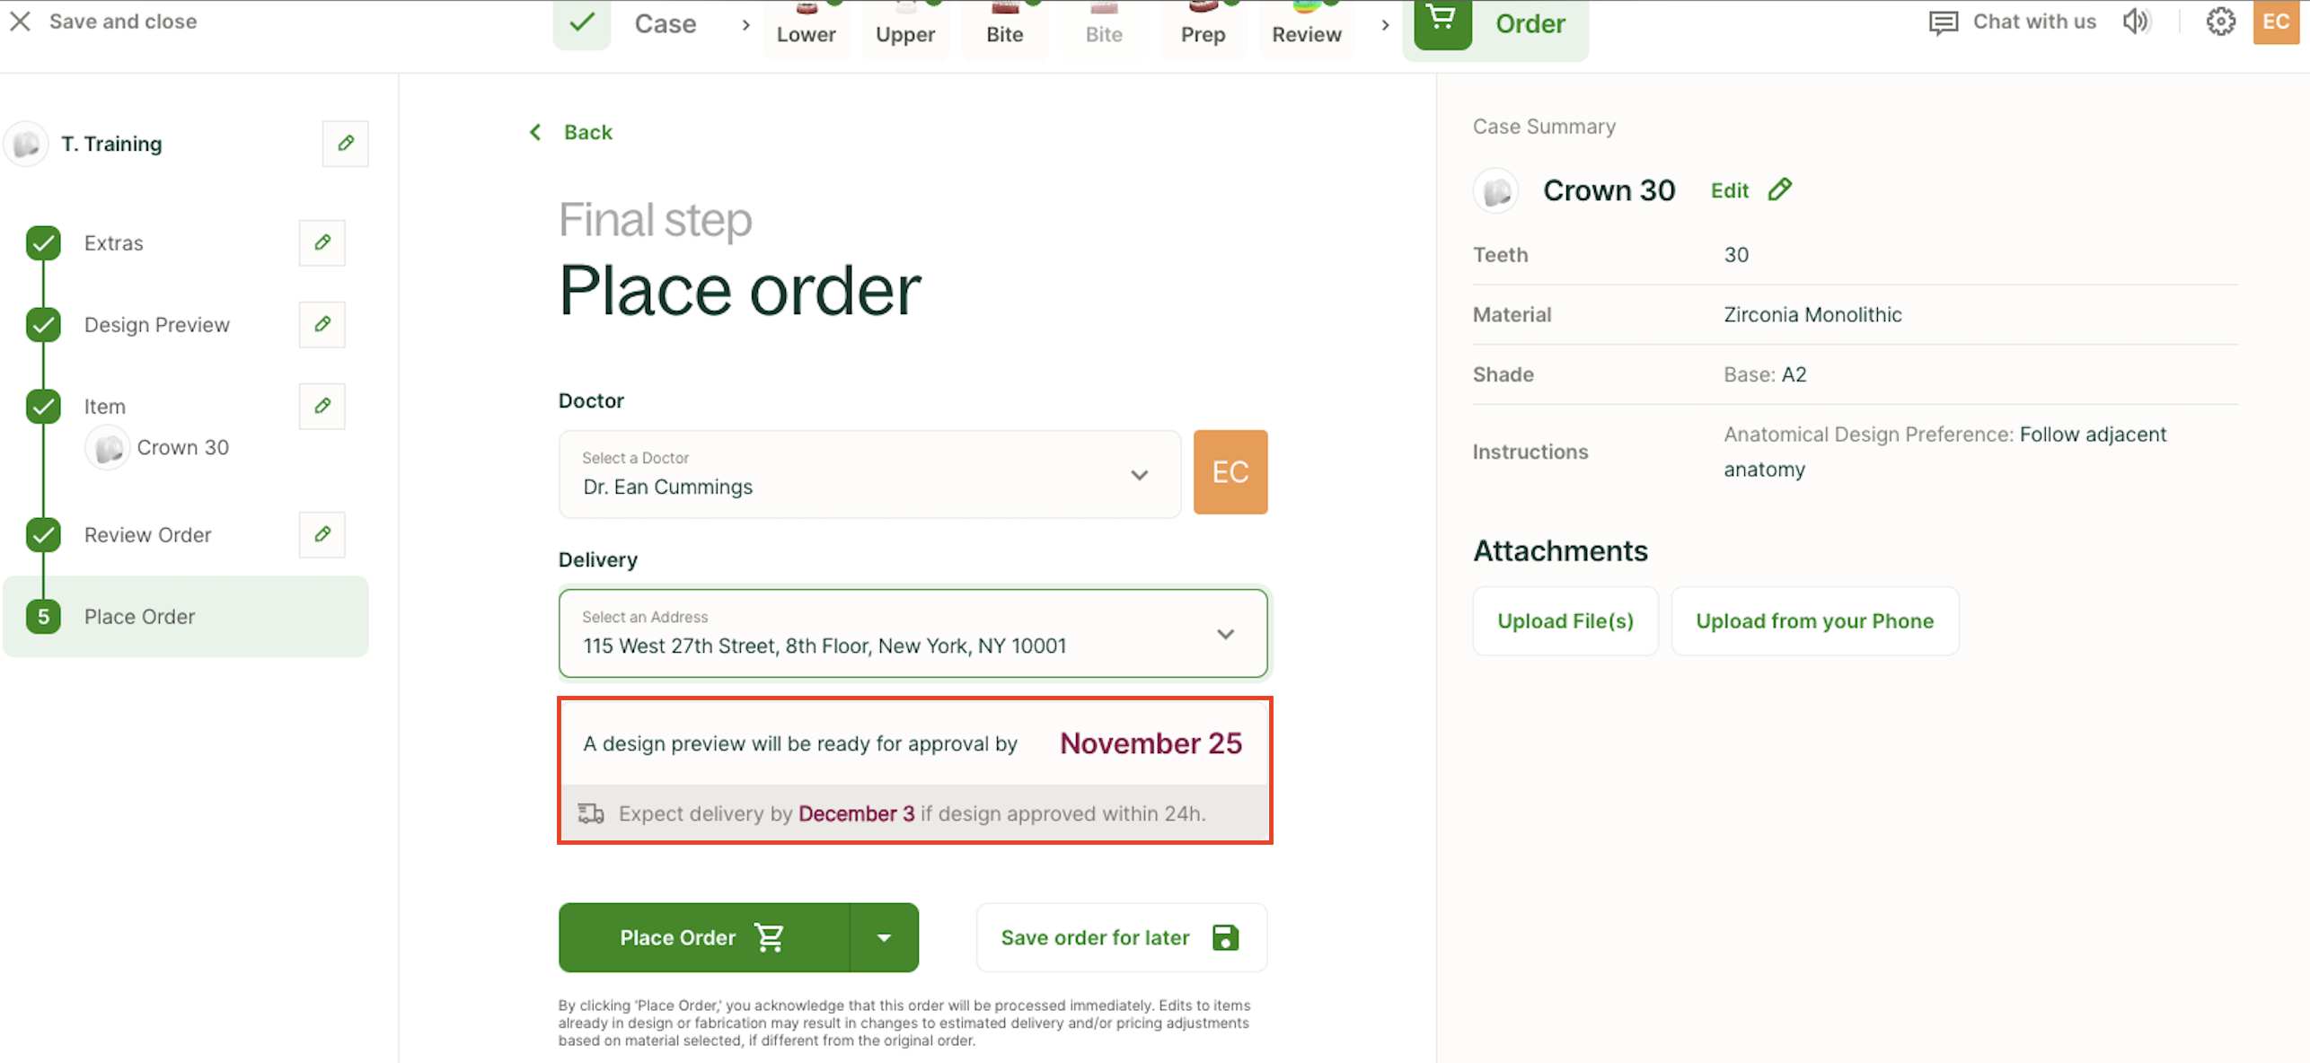Click the Chat with us icon
The width and height of the screenshot is (2310, 1063).
1944,22
